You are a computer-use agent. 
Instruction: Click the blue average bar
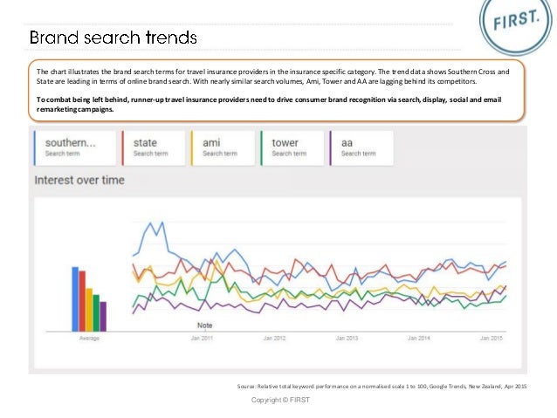[75, 299]
